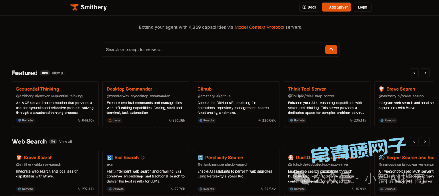Click @PhillipRt/think-mcp-server text

click(x=311, y=96)
